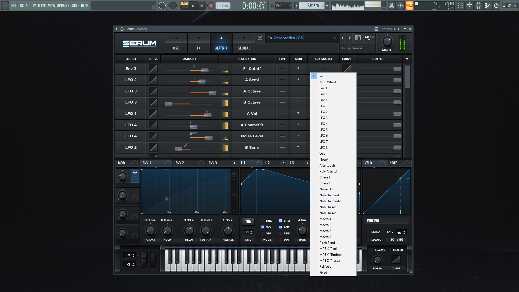Image resolution: width=519 pixels, height=292 pixels.
Task: Enable the LFO OFF mode checkbox
Action: [x=262, y=233]
